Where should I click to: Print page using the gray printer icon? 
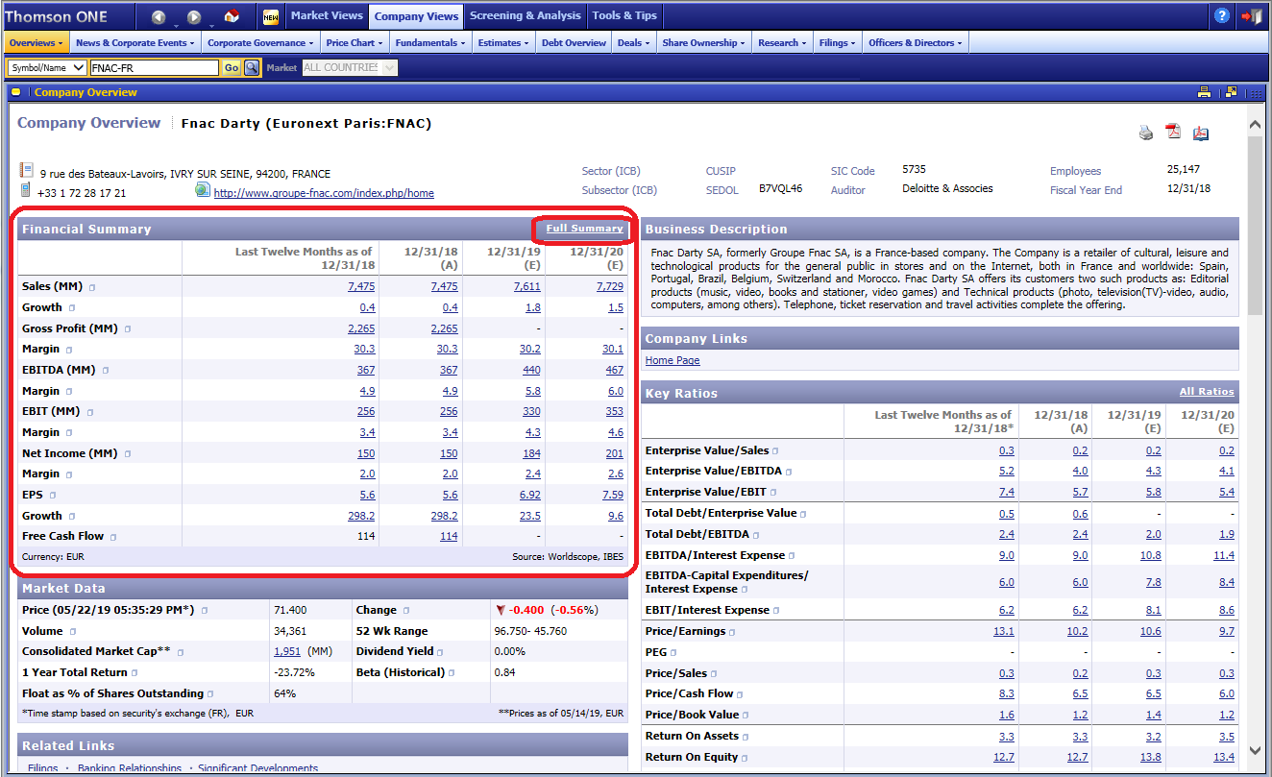[1145, 134]
